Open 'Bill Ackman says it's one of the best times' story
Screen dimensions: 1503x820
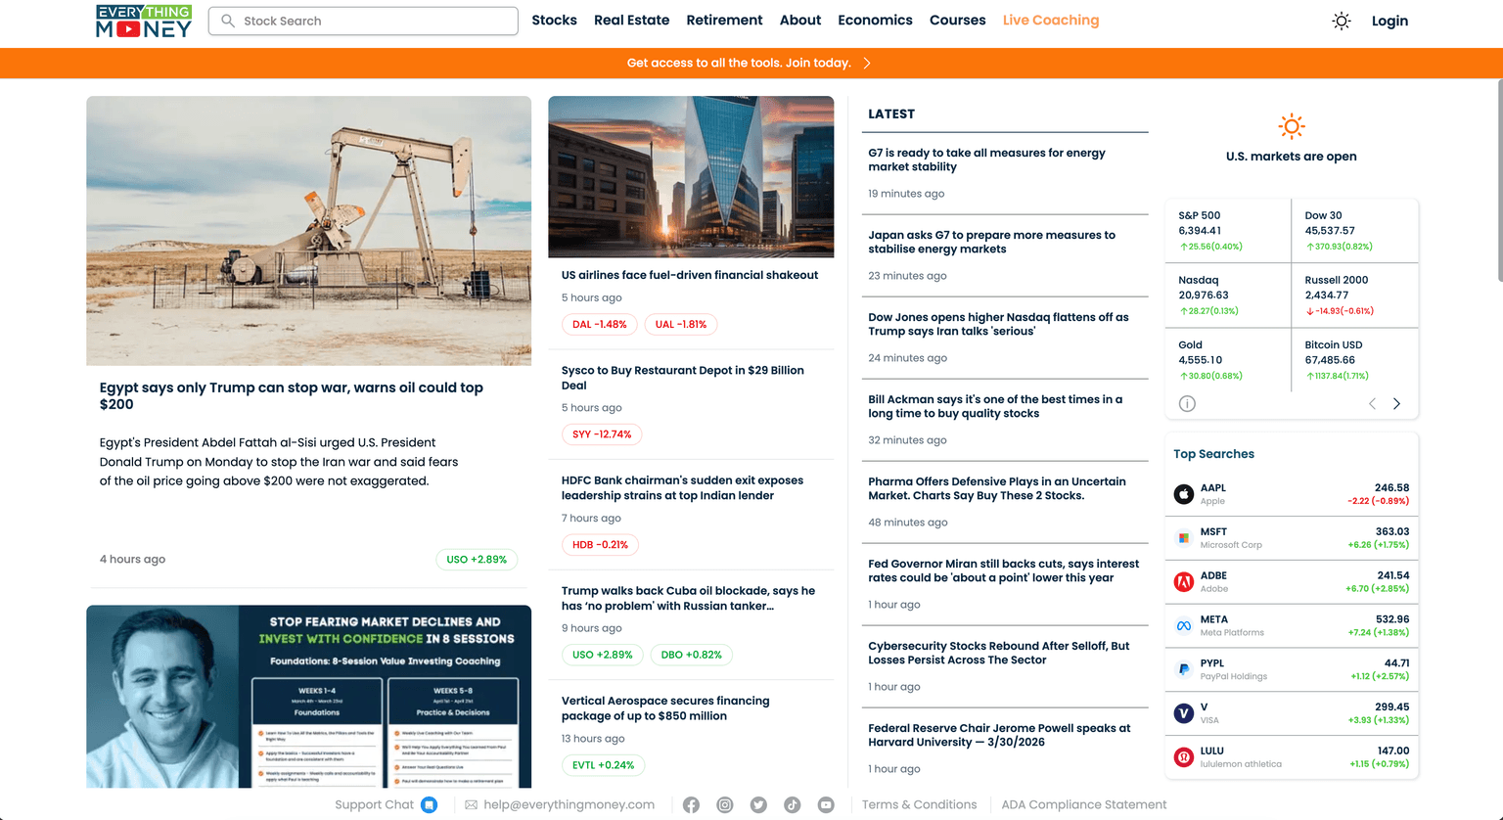point(995,406)
